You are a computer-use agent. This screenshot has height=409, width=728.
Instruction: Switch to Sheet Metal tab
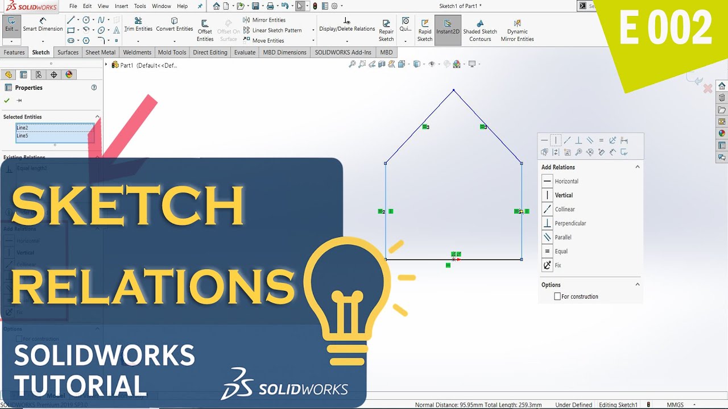coord(100,52)
